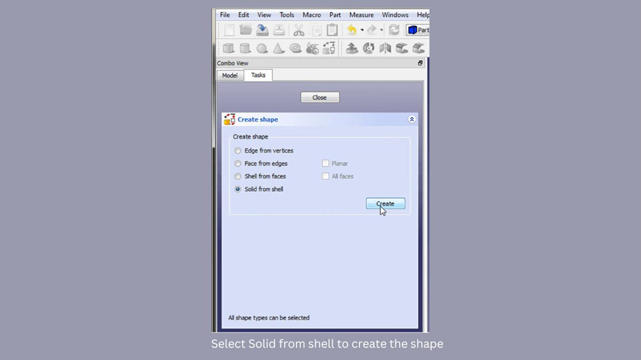Open the Shape builder icon in the toolbar
Image resolution: width=641 pixels, height=360 pixels.
tap(329, 48)
